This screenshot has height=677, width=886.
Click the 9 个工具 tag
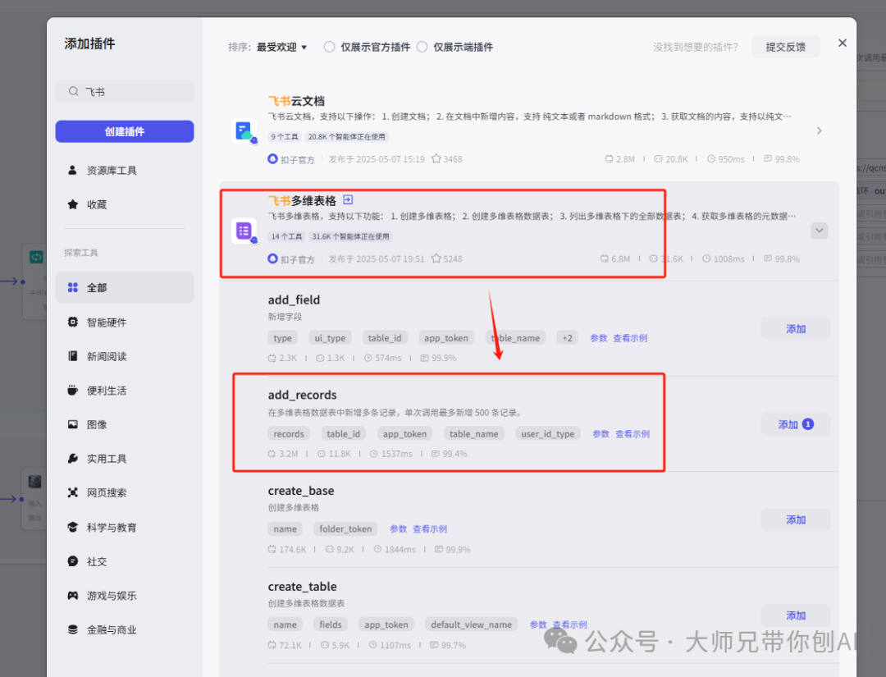pos(284,137)
